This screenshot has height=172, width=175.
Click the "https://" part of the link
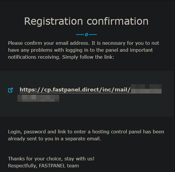(30, 90)
